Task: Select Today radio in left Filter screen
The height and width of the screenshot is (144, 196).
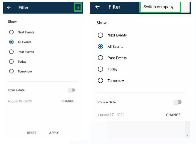Action: [11, 61]
